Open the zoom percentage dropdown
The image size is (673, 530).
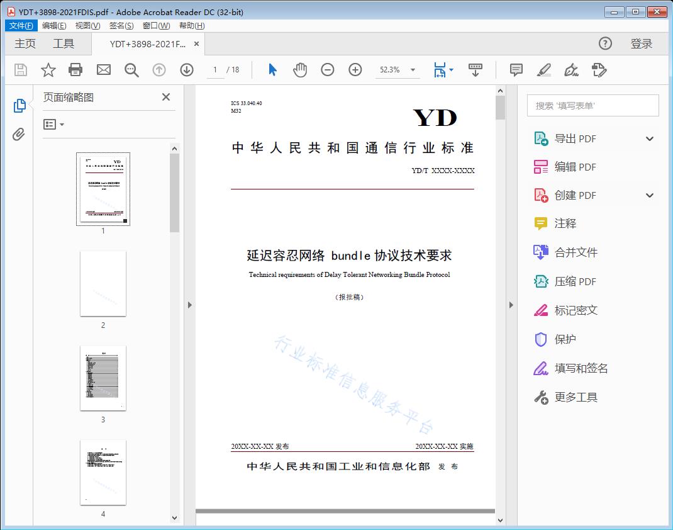[412, 70]
